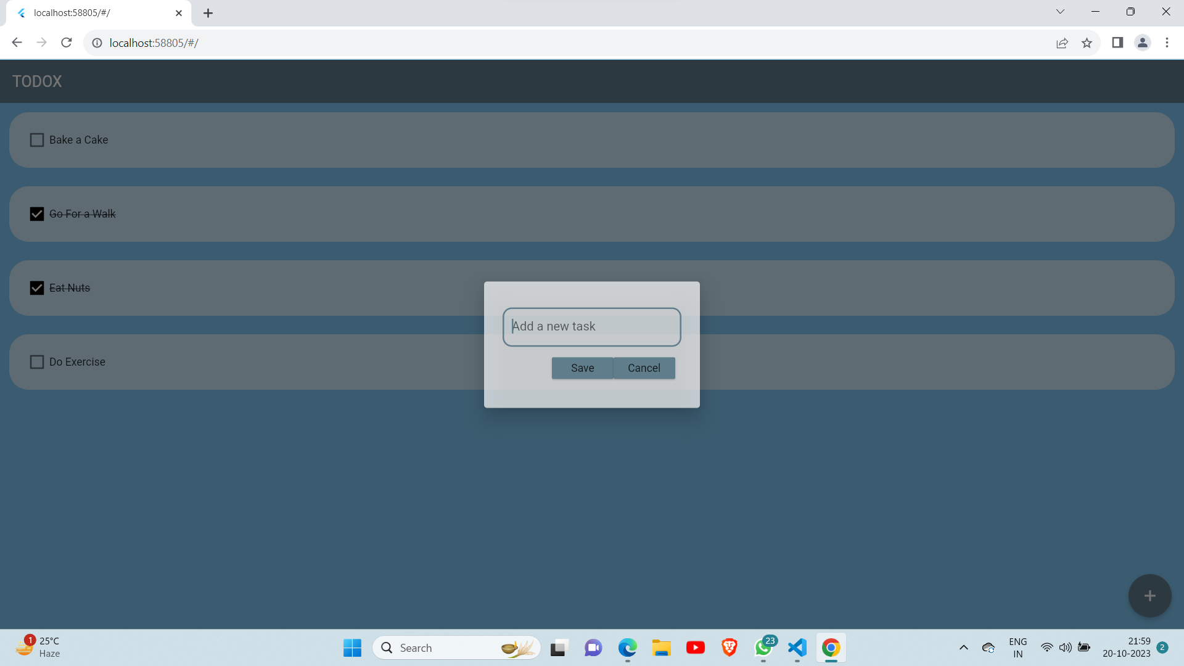The width and height of the screenshot is (1184, 666).
Task: Open a new browser tab
Action: pyautogui.click(x=208, y=12)
